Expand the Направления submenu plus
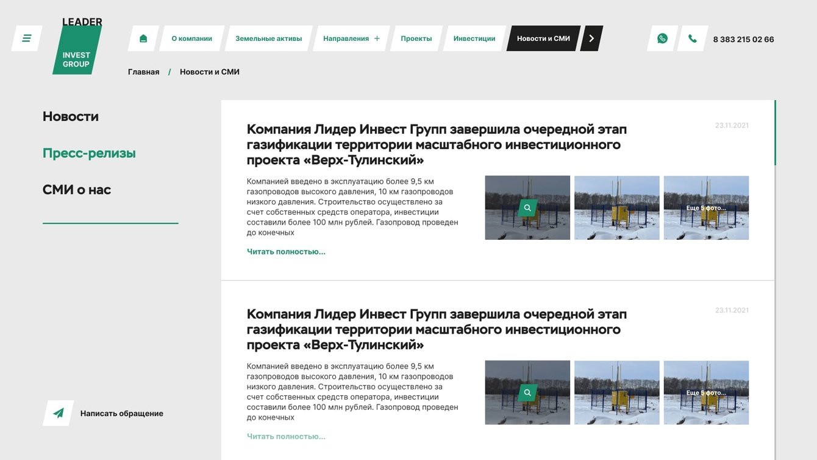This screenshot has width=817, height=460. point(377,38)
